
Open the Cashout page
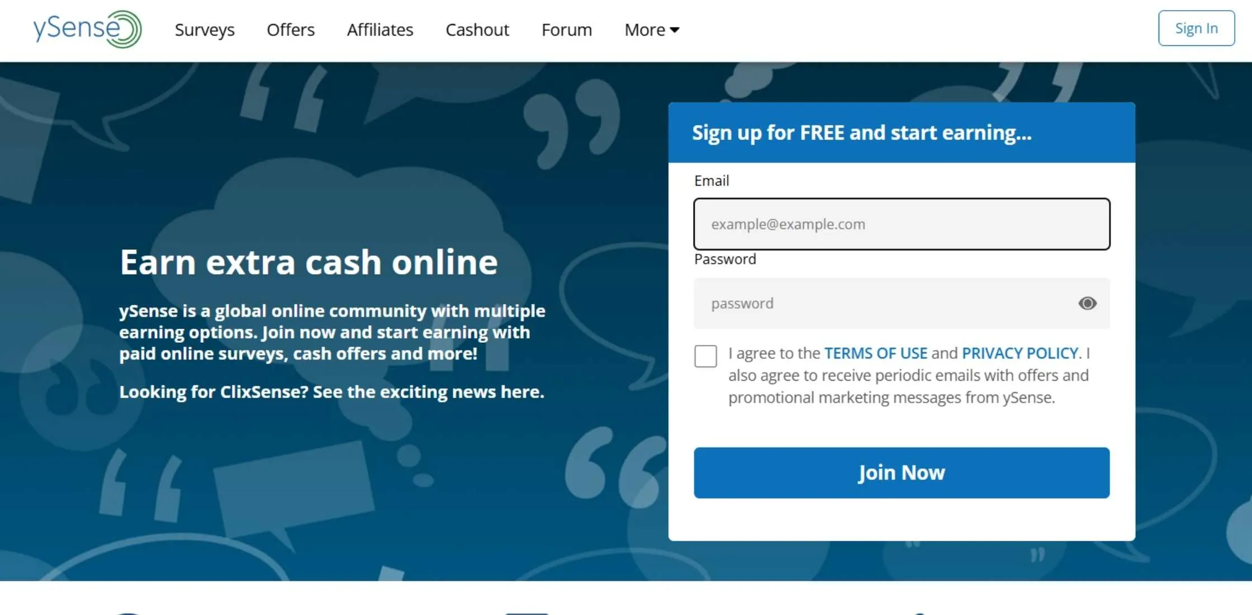pos(477,30)
